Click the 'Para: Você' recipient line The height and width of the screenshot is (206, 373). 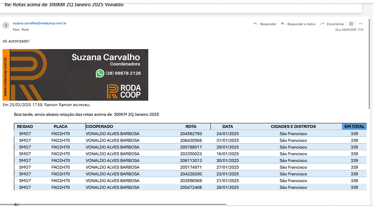21,29
